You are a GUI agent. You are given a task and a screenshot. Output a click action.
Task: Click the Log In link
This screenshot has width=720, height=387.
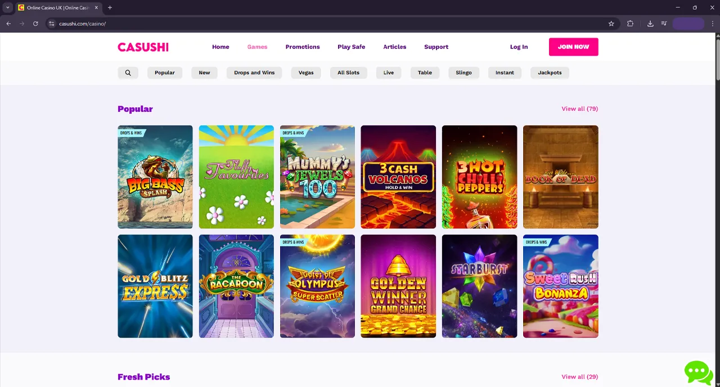pyautogui.click(x=519, y=47)
